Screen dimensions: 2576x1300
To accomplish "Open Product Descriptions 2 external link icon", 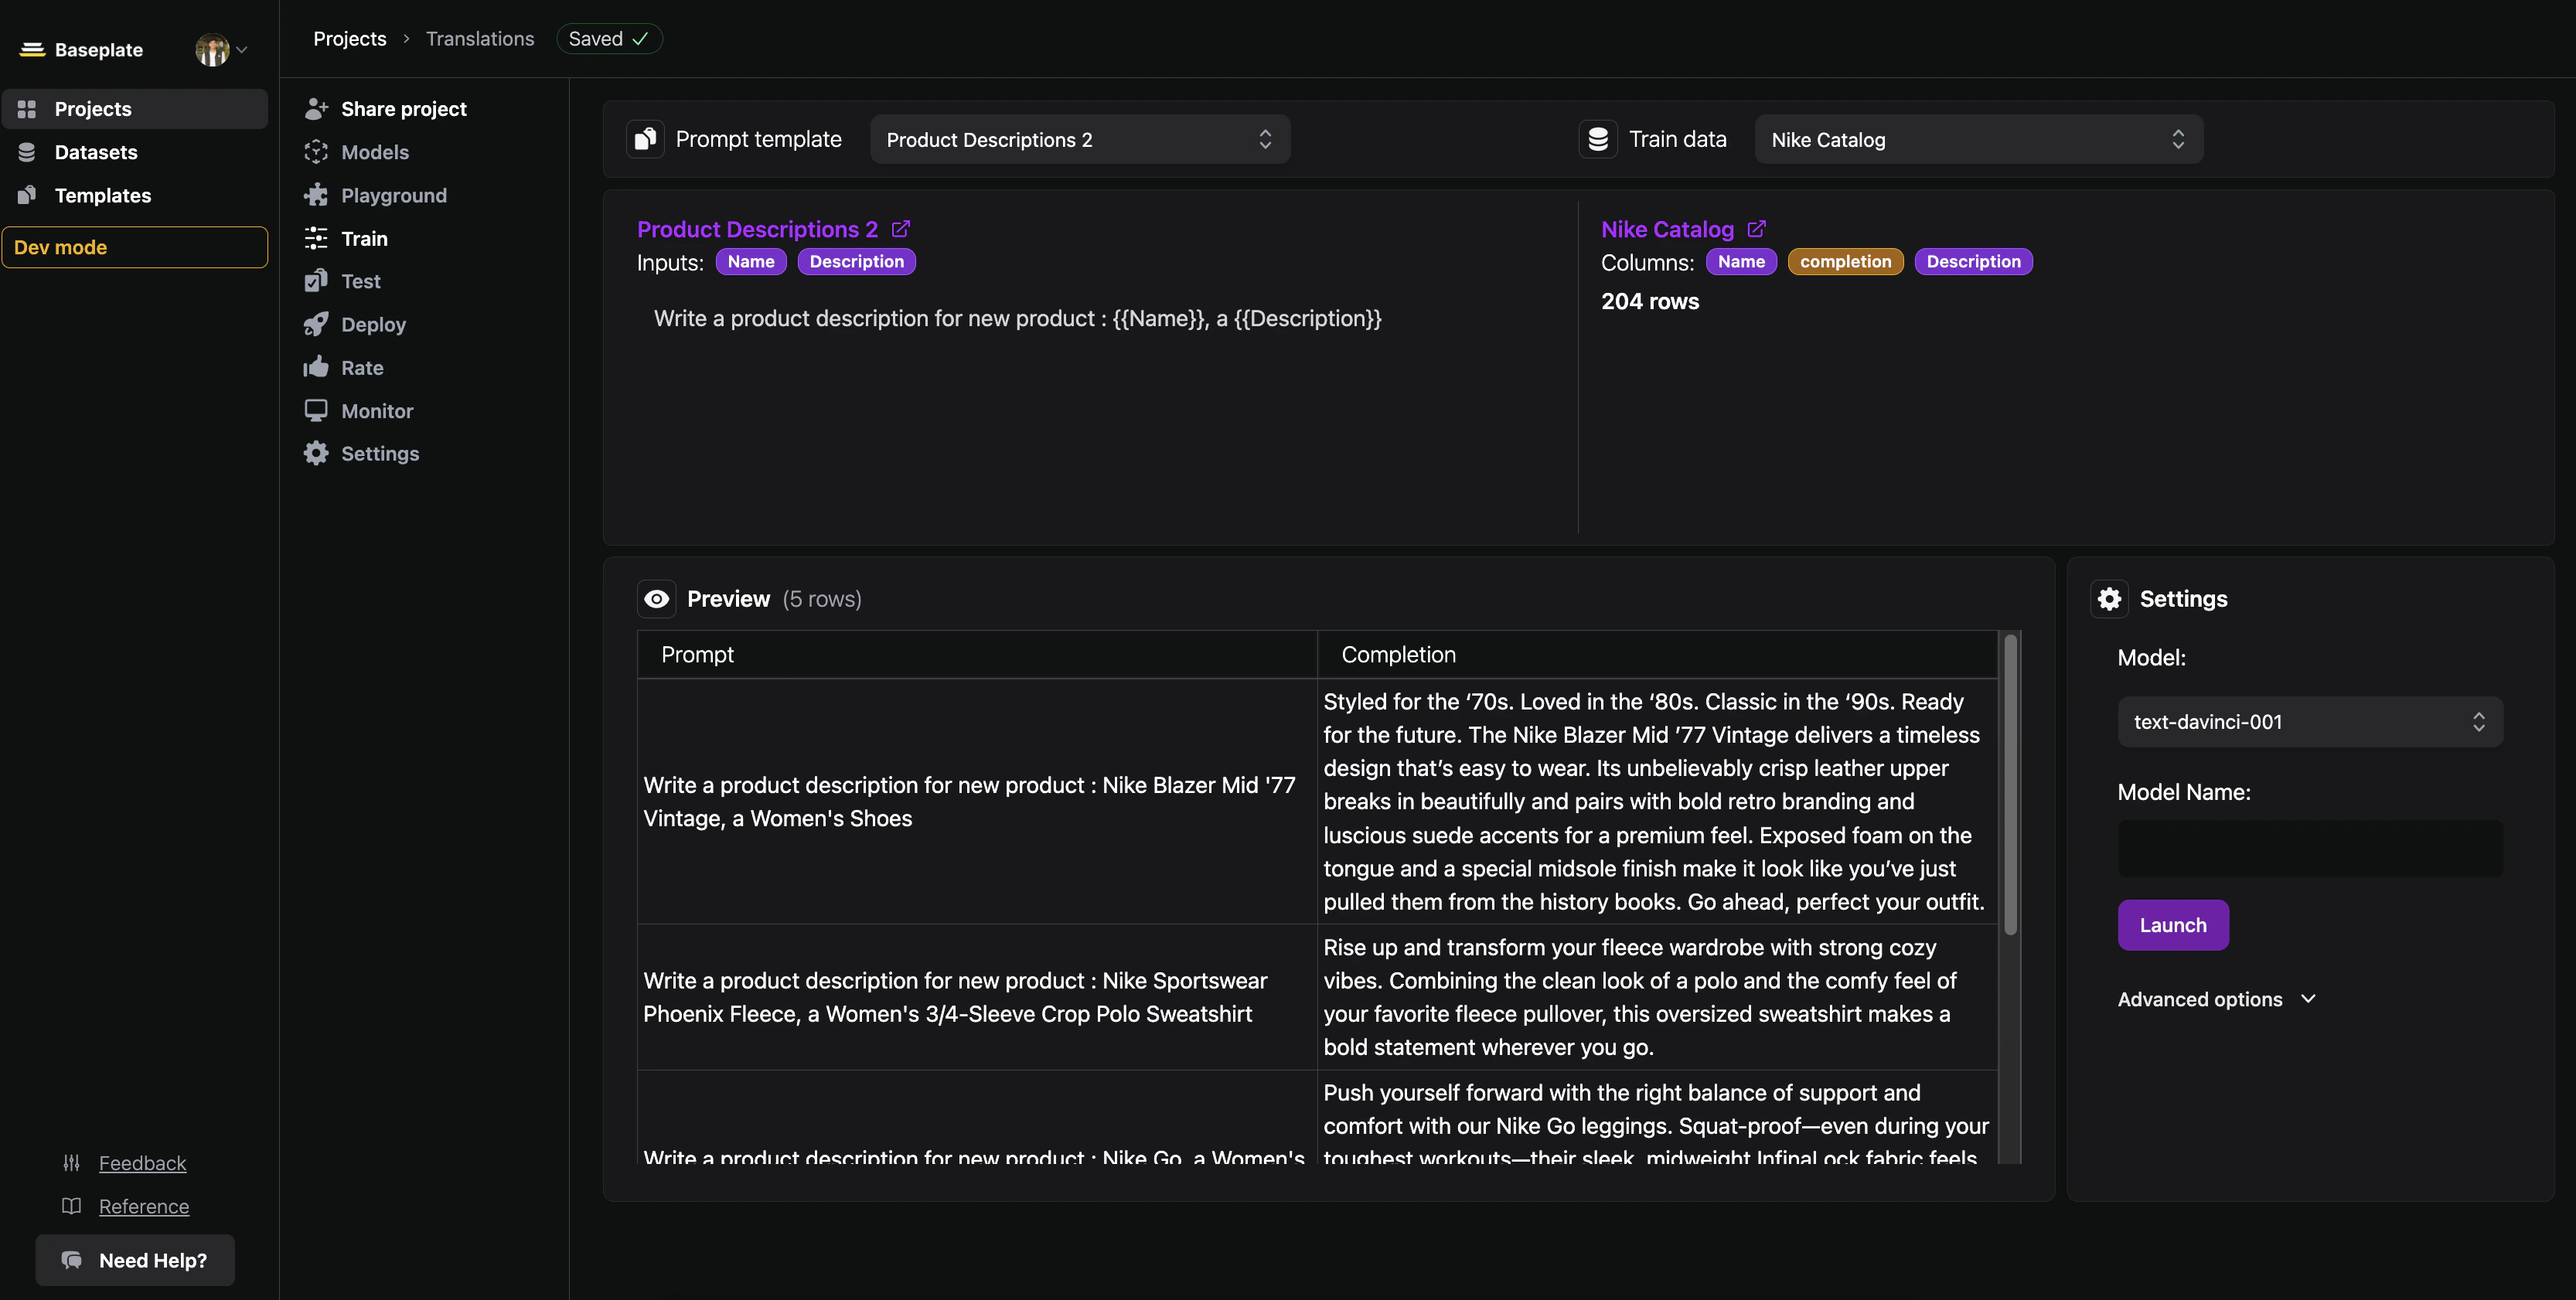I will tap(900, 229).
